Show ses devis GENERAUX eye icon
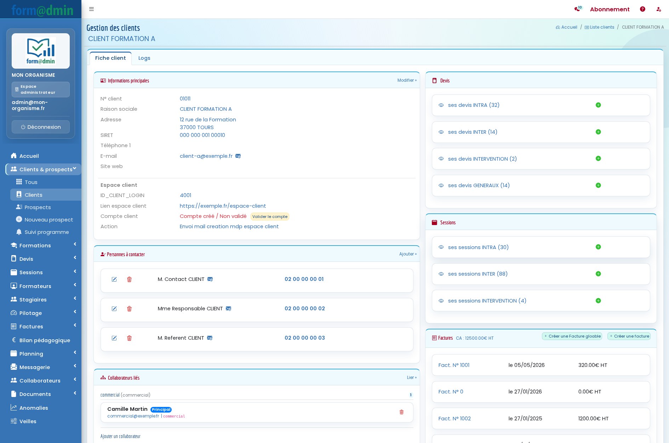This screenshot has height=443, width=669. point(441,185)
